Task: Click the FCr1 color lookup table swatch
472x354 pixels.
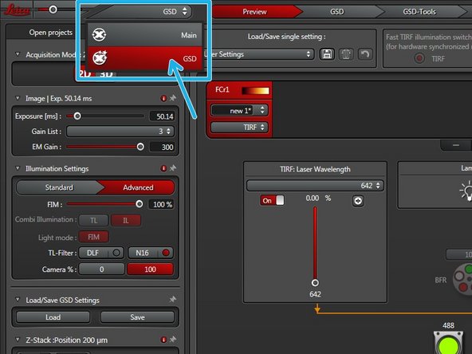Action: click(255, 91)
